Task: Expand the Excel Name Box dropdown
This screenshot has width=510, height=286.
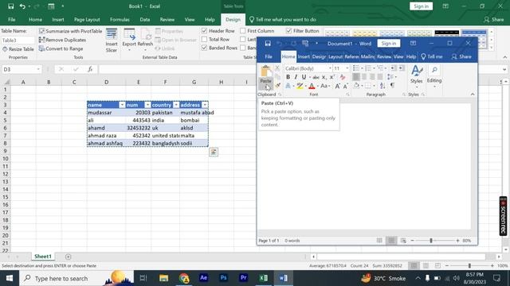Action: coord(38,69)
